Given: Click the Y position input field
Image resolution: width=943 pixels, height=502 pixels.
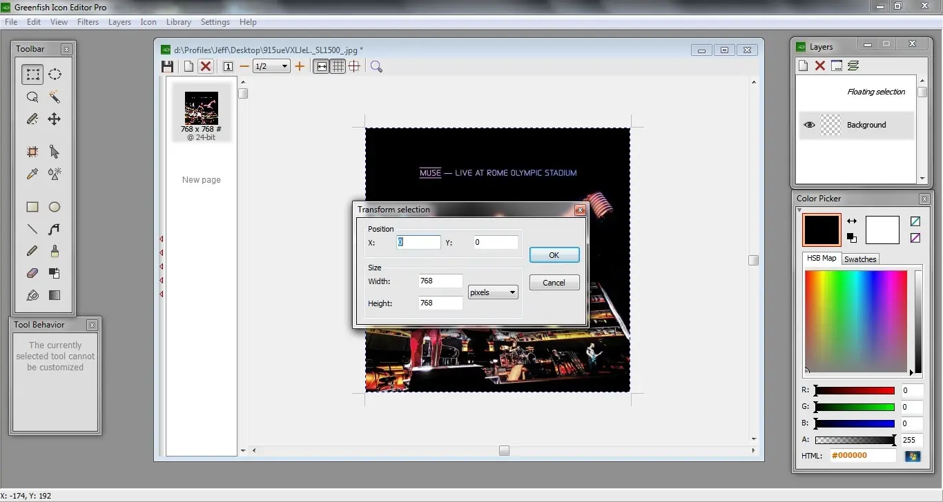Looking at the screenshot, I should 496,243.
